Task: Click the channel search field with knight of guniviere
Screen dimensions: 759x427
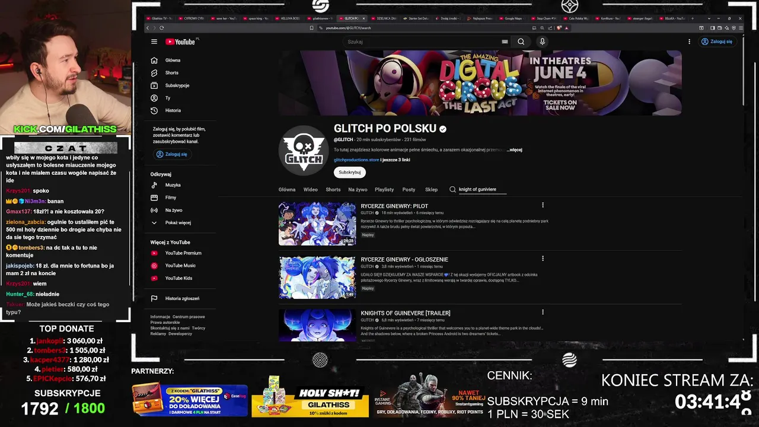Action: click(481, 189)
